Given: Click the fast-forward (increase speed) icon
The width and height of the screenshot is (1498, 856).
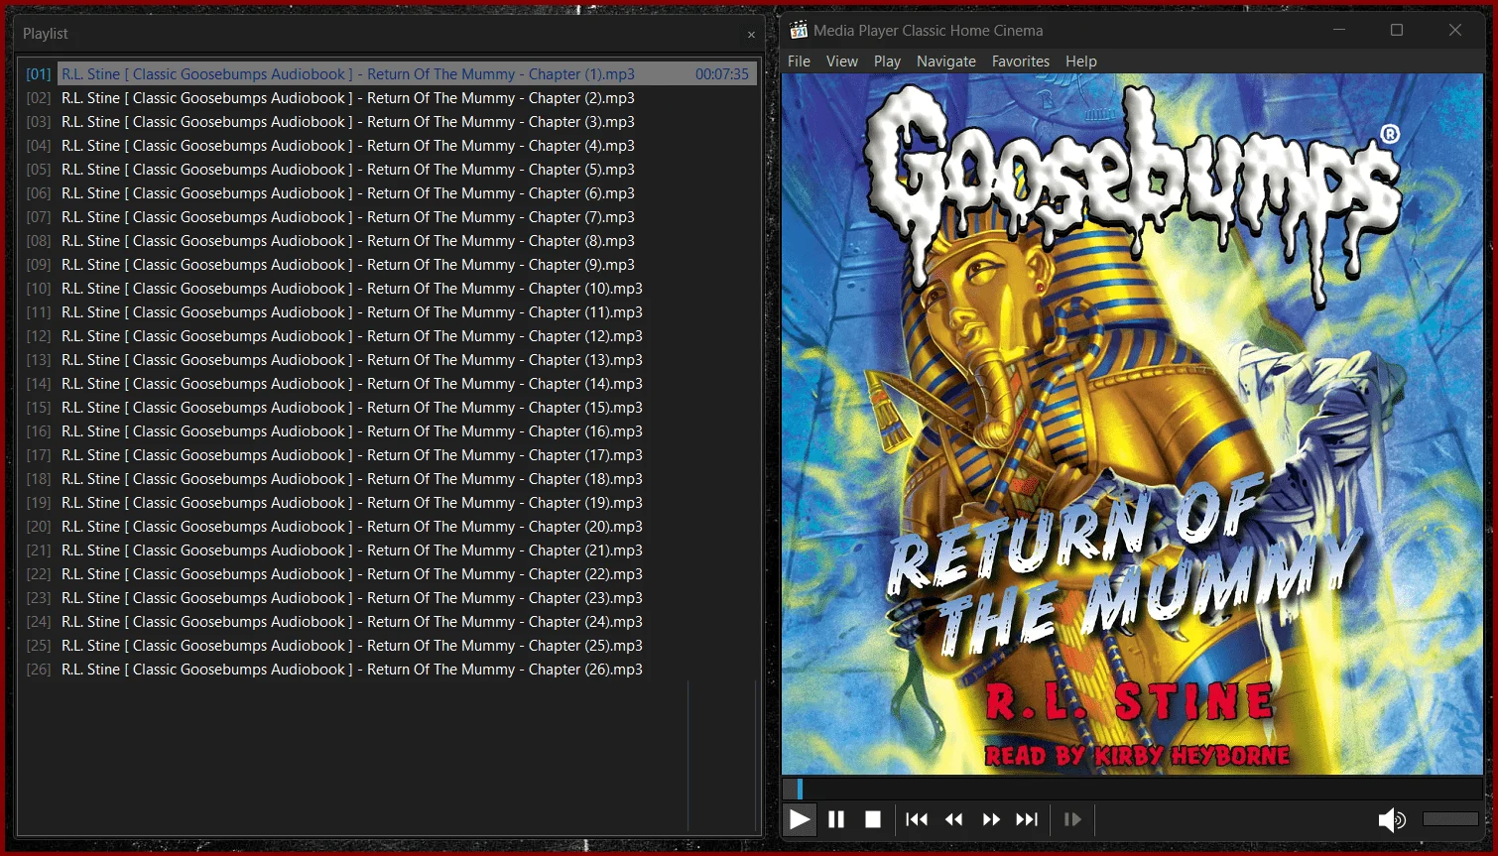Looking at the screenshot, I should [x=991, y=819].
